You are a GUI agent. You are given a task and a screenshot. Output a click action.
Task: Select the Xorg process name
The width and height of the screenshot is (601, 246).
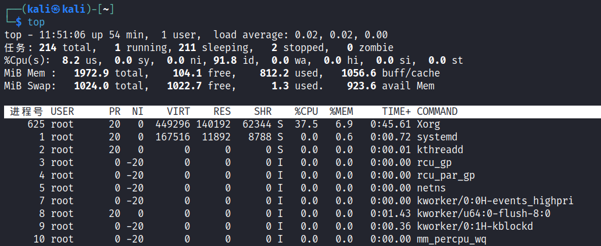(x=428, y=124)
